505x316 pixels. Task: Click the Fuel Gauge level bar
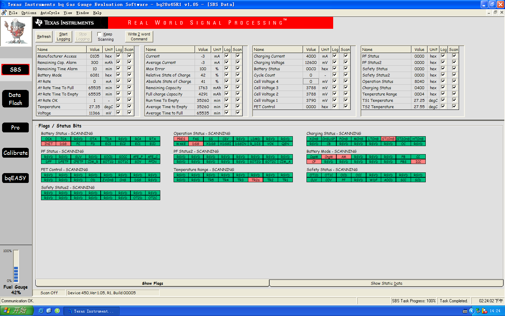(x=16, y=266)
